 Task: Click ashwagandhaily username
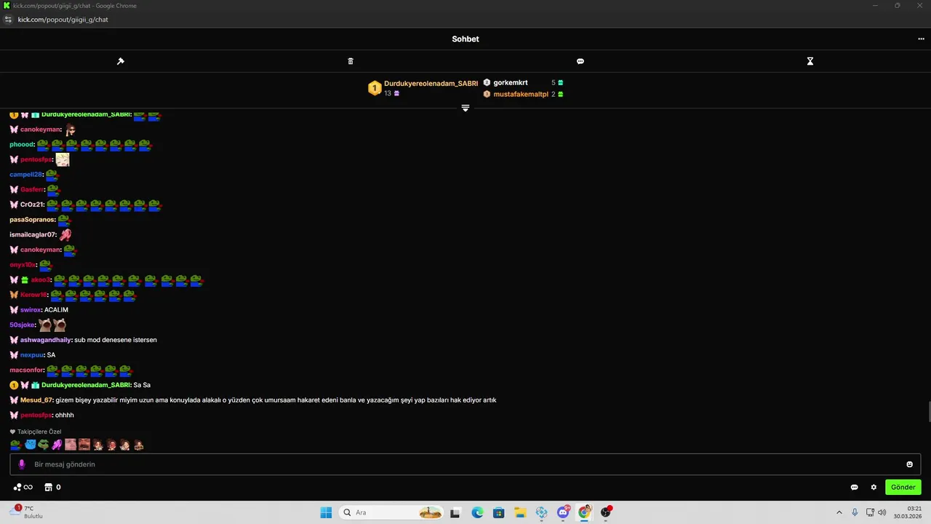pos(46,340)
